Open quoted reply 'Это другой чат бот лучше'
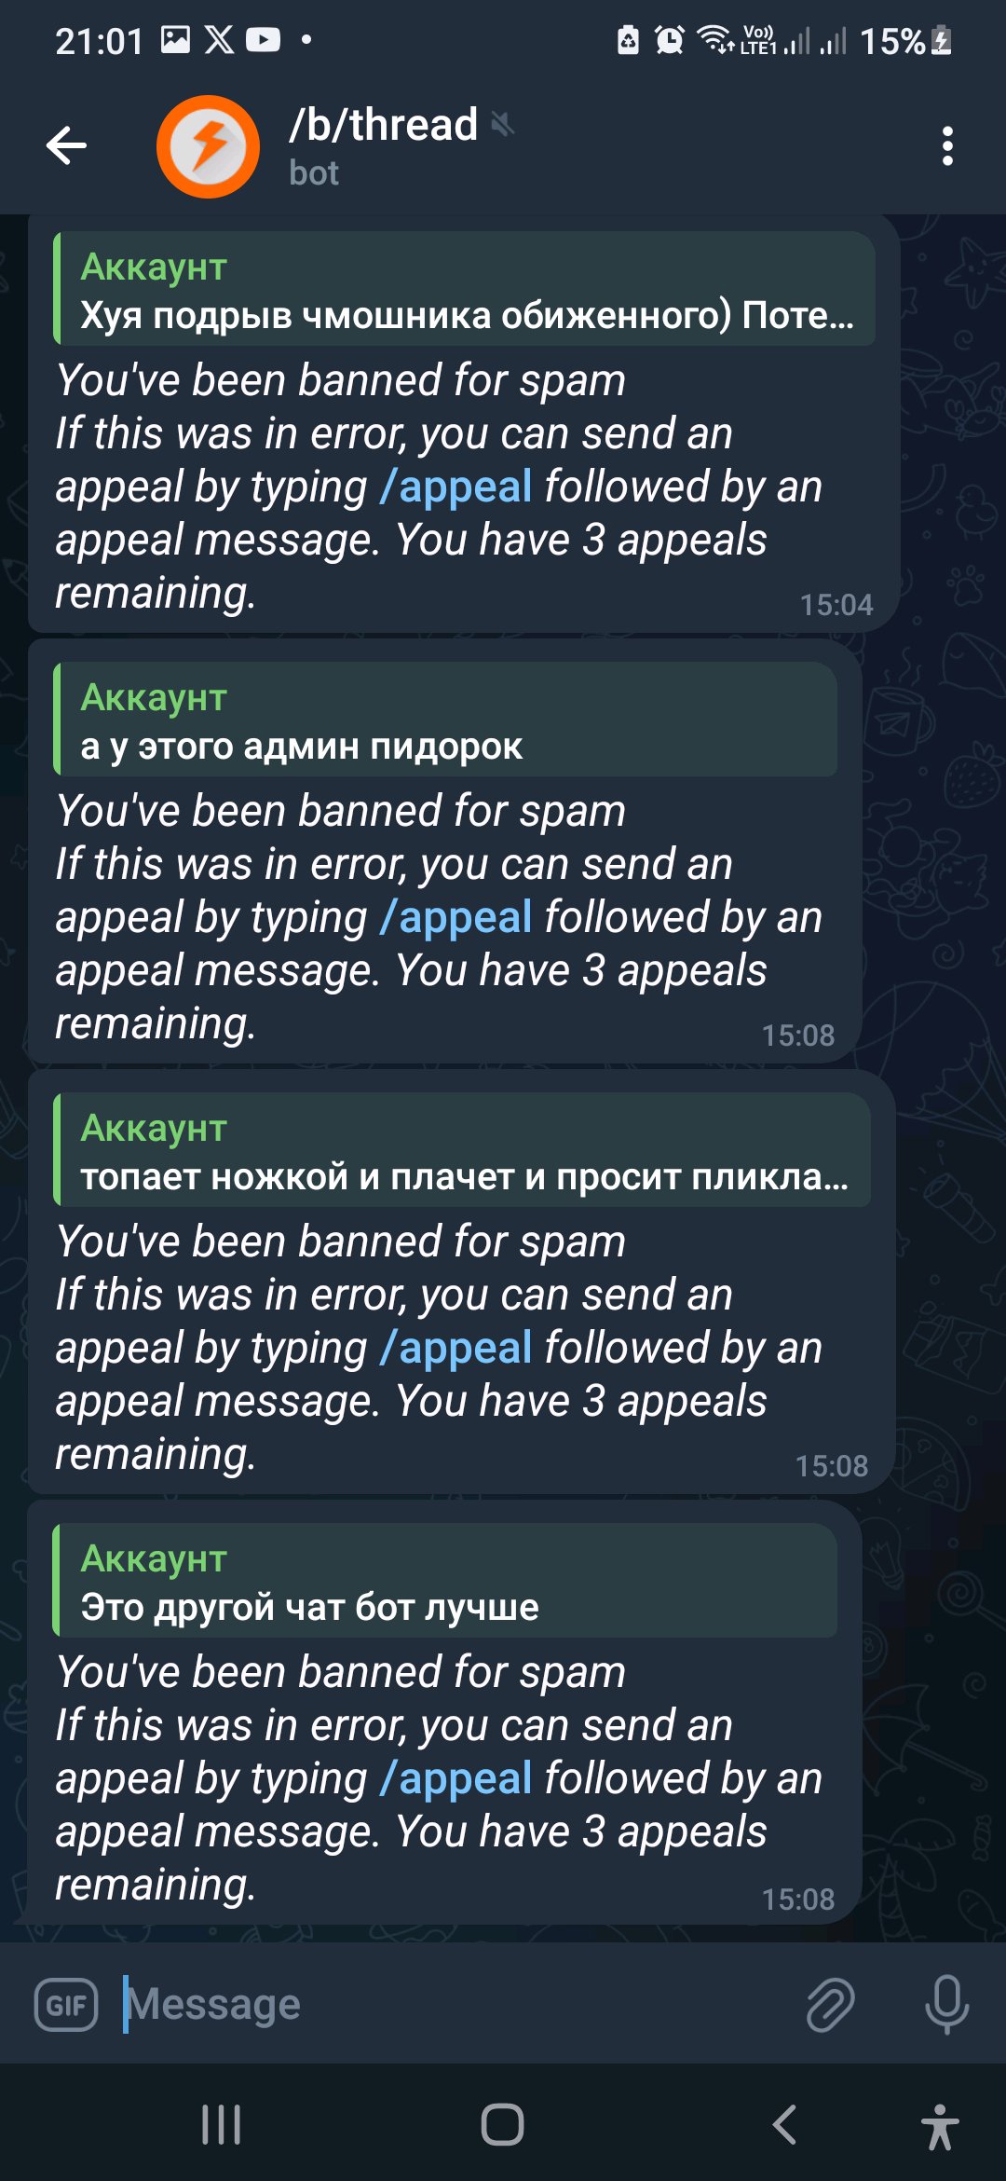 445,1581
